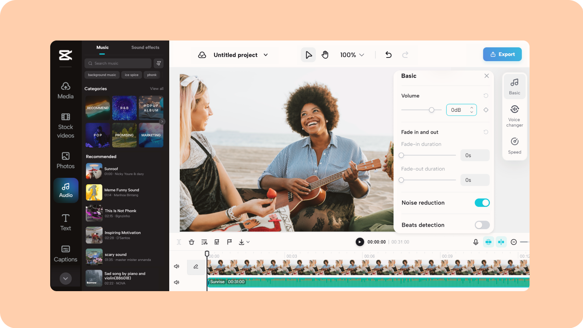Switch to the Music tab
The image size is (583, 328).
[102, 47]
